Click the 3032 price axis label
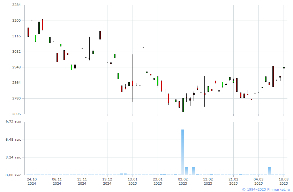 pos(16,52)
